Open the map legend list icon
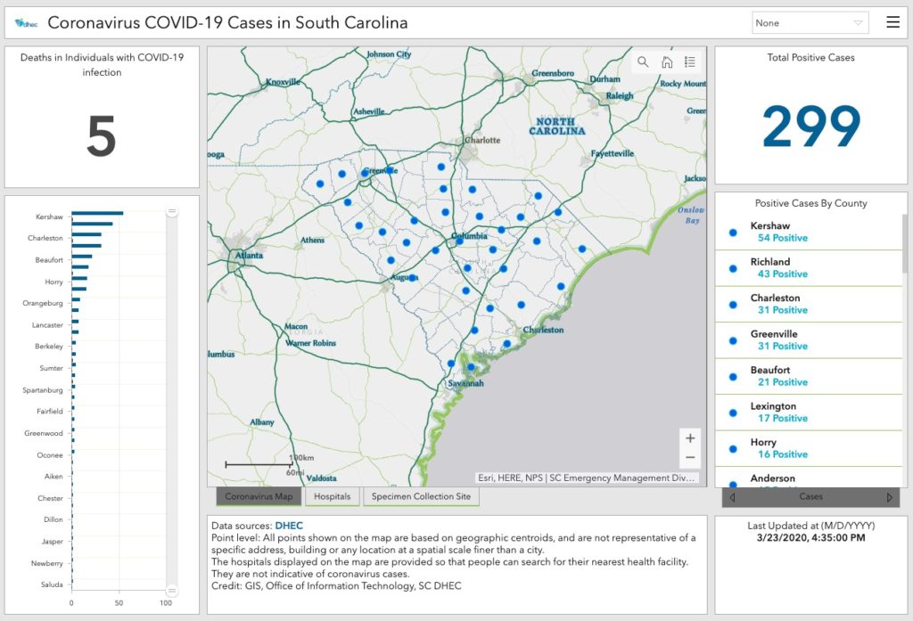This screenshot has height=621, width=913. 690,62
